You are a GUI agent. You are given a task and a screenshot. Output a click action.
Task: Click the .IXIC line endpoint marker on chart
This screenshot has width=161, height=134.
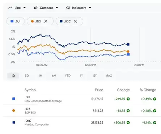[x=128, y=44]
